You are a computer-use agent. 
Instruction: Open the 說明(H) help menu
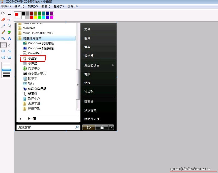[72, 6]
